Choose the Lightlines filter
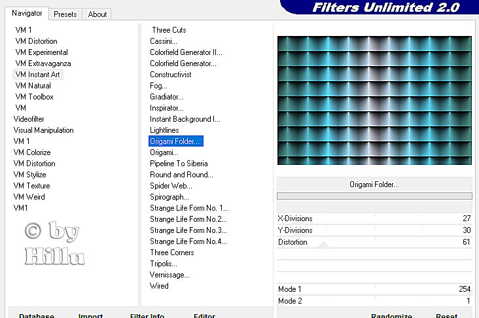The image size is (479, 318). [164, 130]
